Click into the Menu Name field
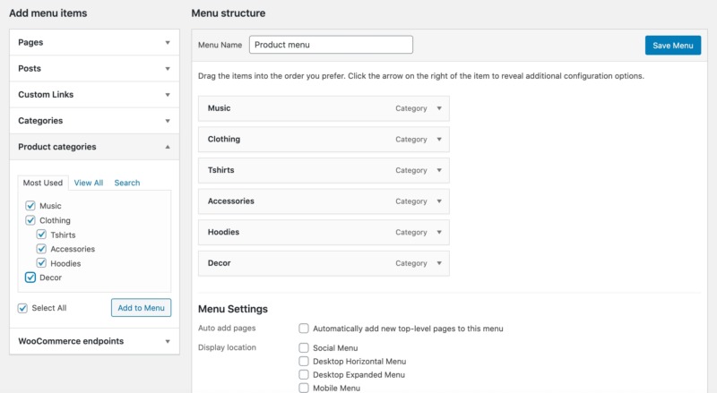717x393 pixels. pyautogui.click(x=330, y=45)
